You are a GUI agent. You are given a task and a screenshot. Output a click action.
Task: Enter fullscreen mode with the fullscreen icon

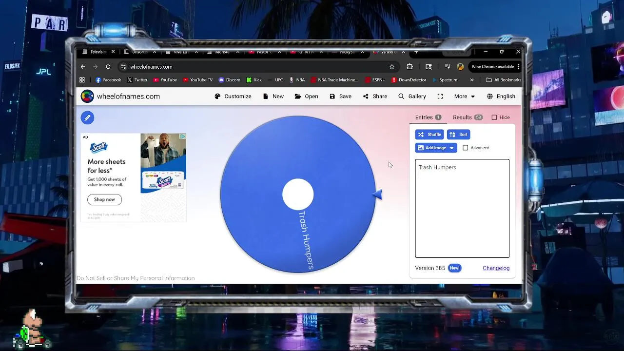click(440, 97)
